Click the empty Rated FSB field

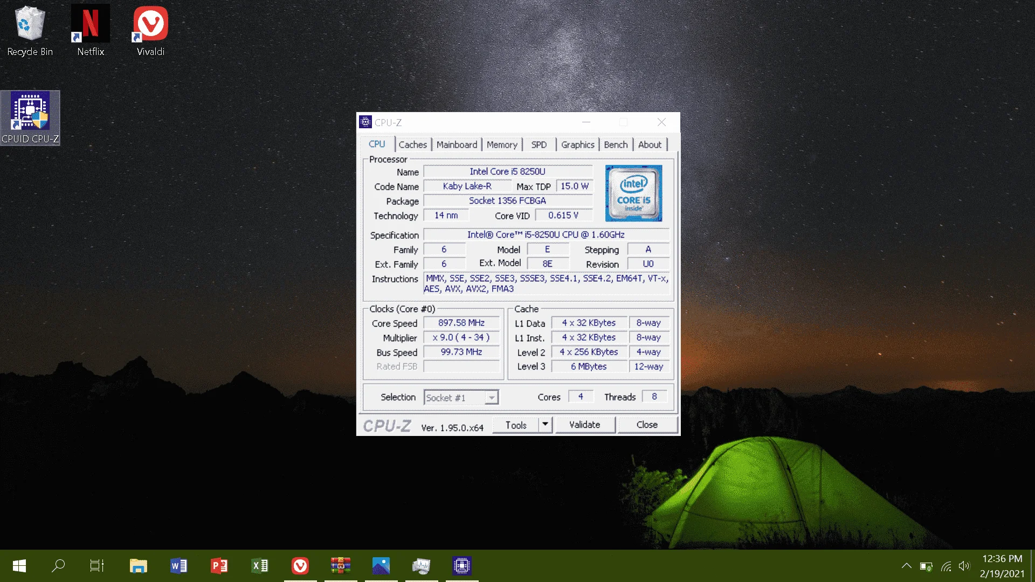(461, 366)
